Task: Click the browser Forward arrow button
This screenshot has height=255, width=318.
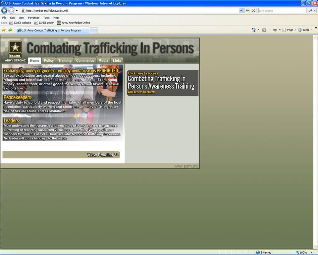Action: 11,10
